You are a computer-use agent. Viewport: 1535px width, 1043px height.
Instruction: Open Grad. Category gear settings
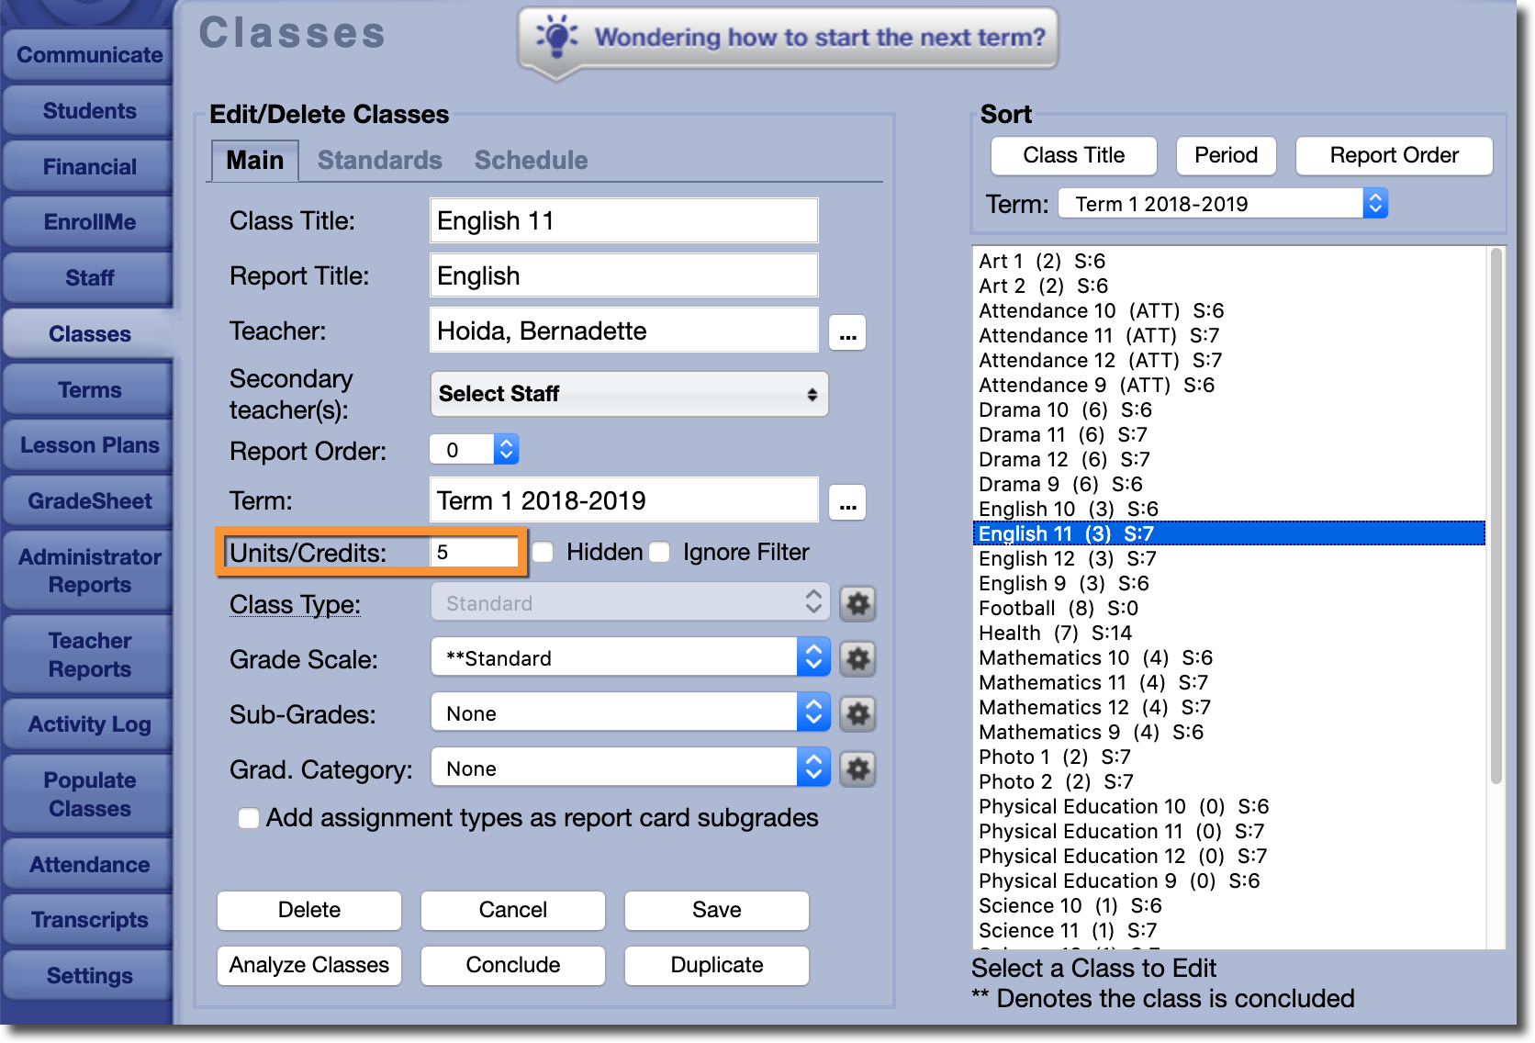point(857,769)
